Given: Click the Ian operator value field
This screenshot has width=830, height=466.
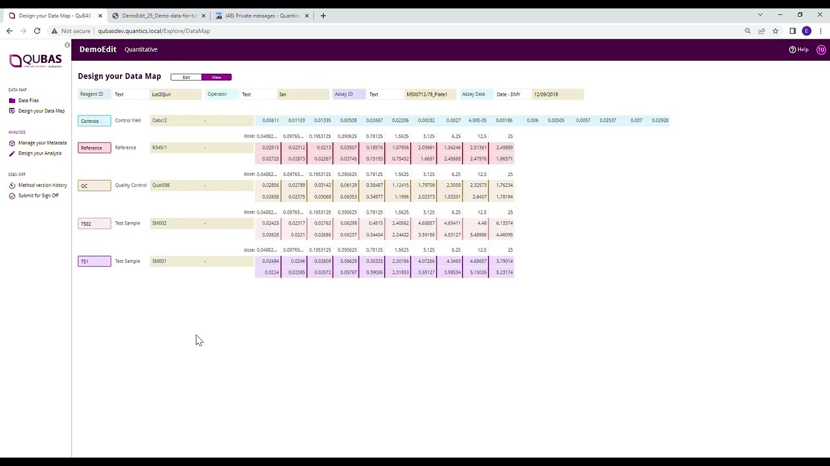Looking at the screenshot, I should [303, 94].
